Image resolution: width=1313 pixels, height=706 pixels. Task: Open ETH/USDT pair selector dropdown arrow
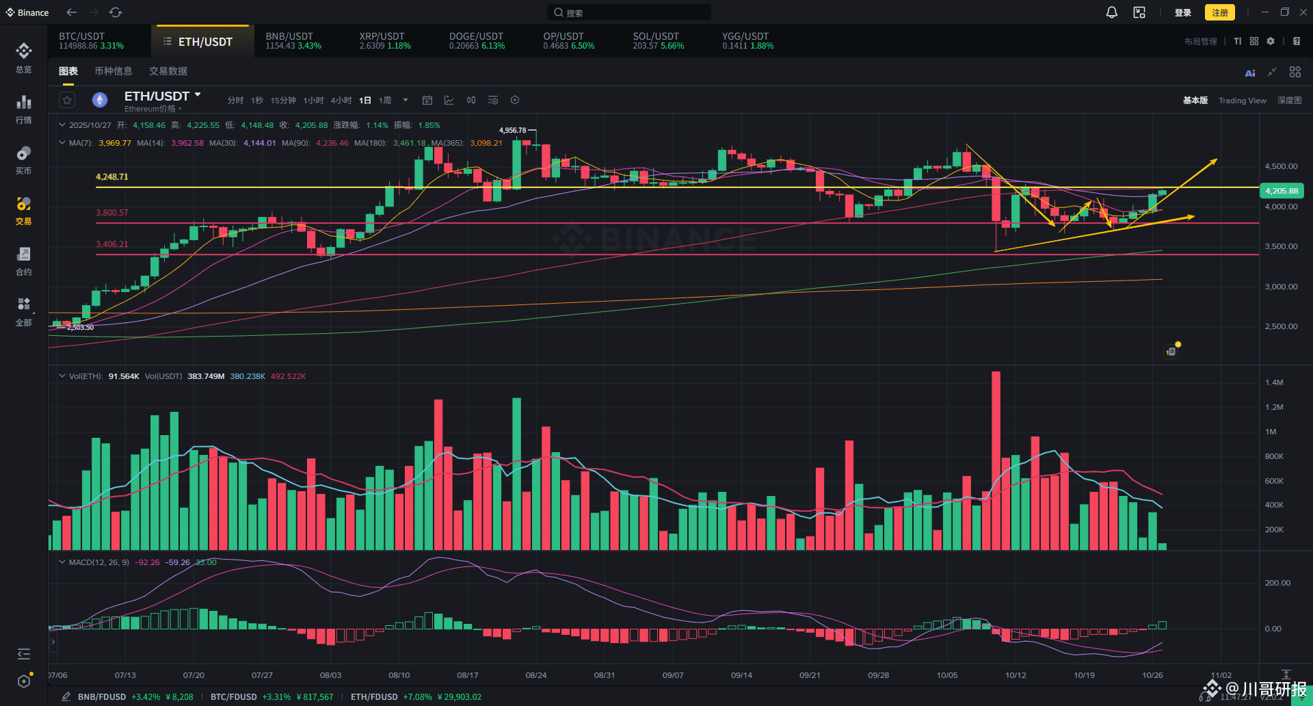[198, 95]
